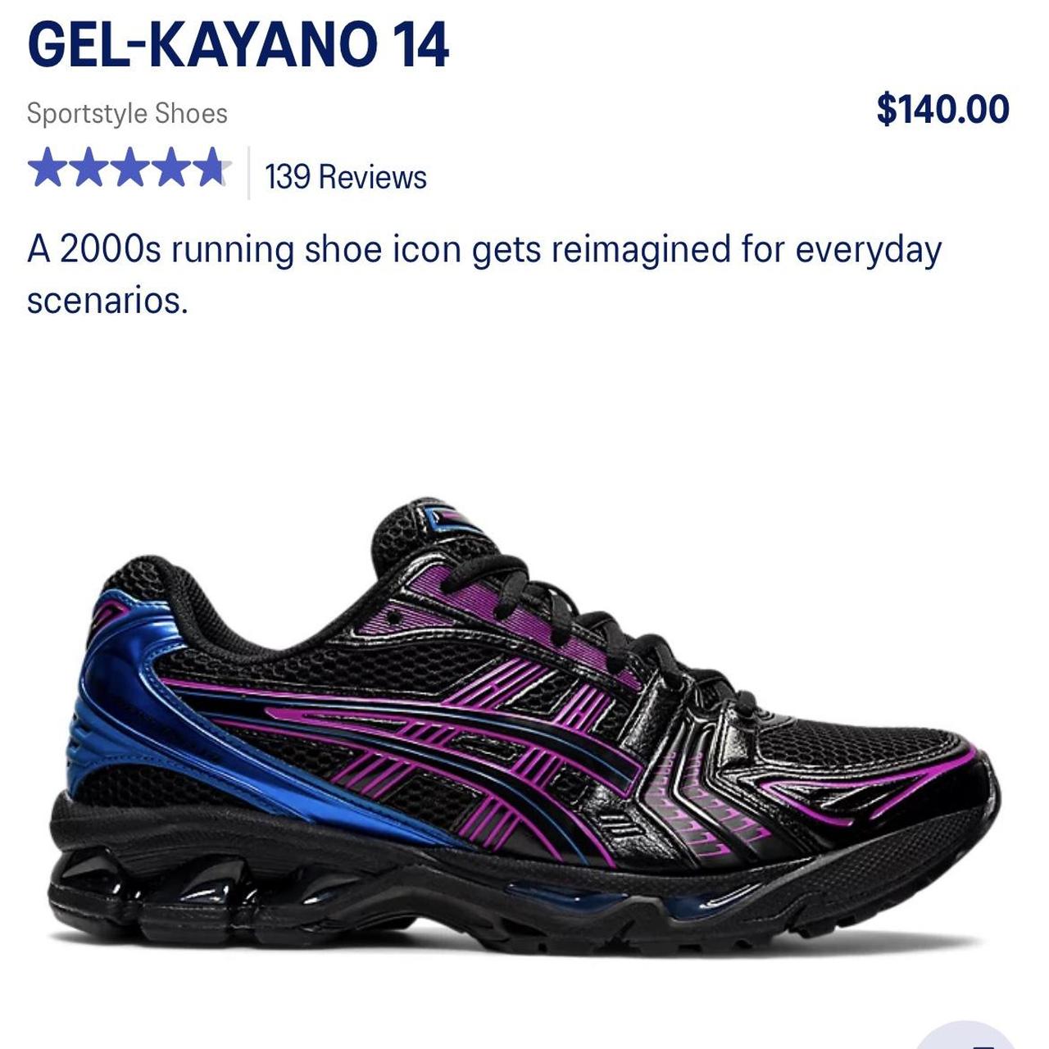Click the GEL-KAYANO 14 product title
The width and height of the screenshot is (1049, 1049).
[x=238, y=45]
